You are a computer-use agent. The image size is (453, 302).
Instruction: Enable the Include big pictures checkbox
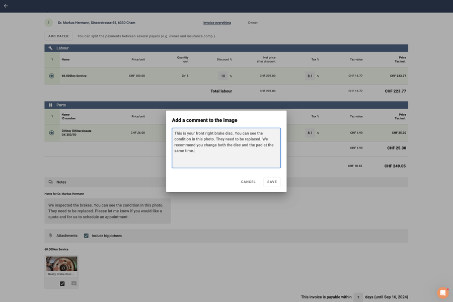pyautogui.click(x=86, y=235)
